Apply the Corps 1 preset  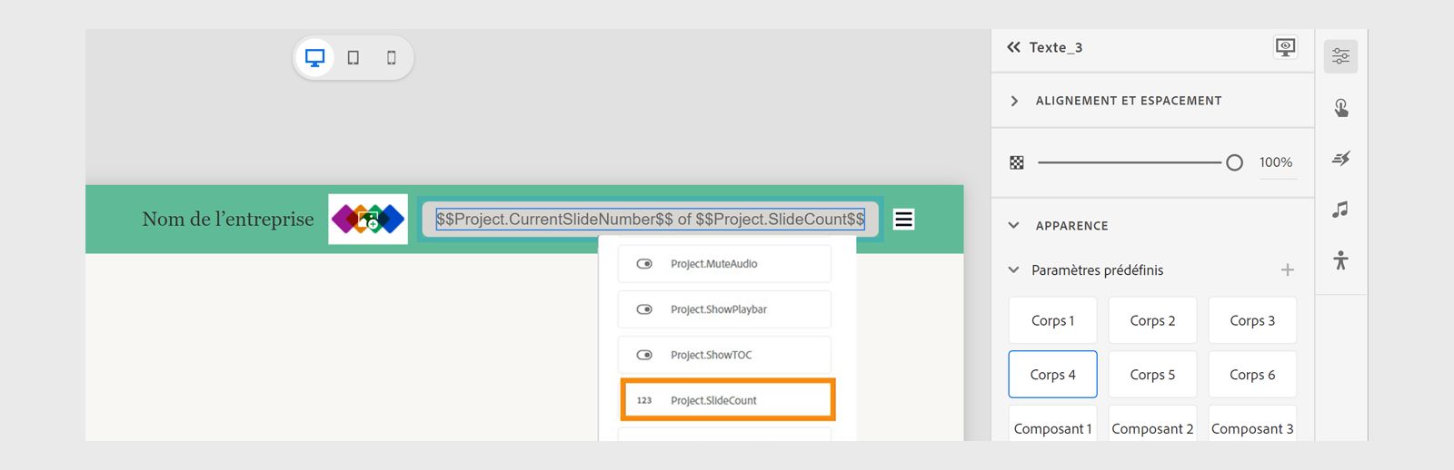1052,320
